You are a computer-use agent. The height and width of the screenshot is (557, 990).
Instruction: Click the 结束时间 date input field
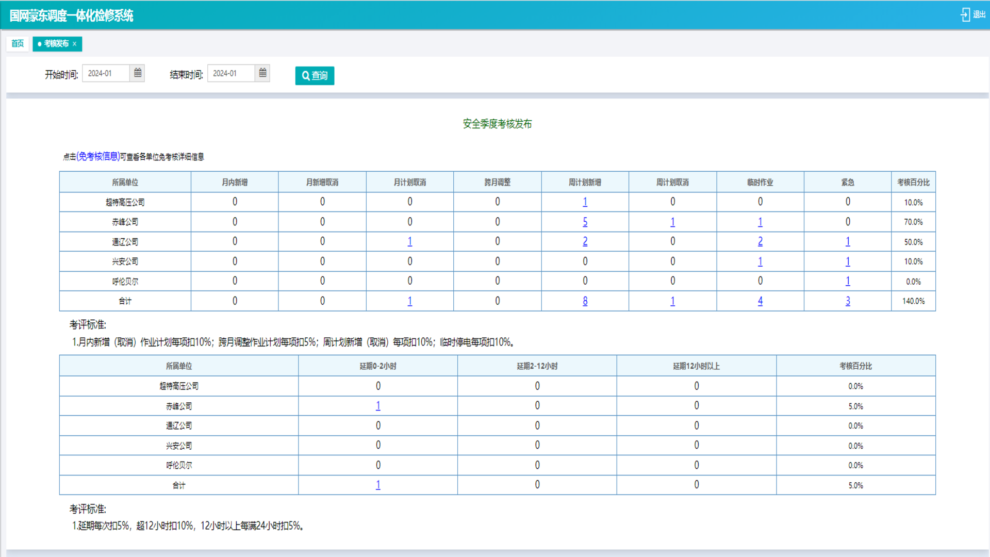pos(230,73)
